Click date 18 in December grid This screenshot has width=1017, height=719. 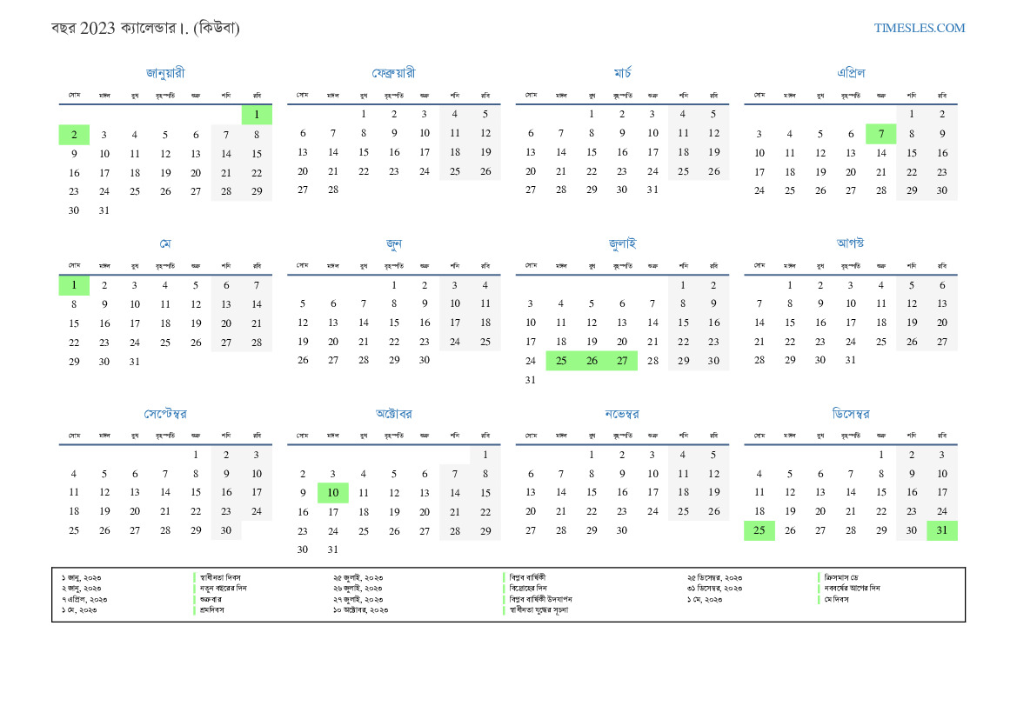[x=759, y=511]
